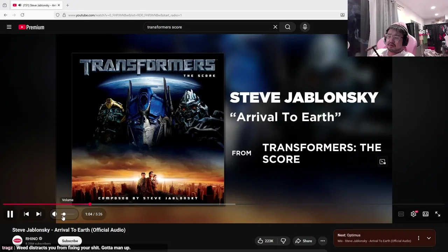
Task: Go to YouTube Premium home logo
Action: click(x=31, y=27)
